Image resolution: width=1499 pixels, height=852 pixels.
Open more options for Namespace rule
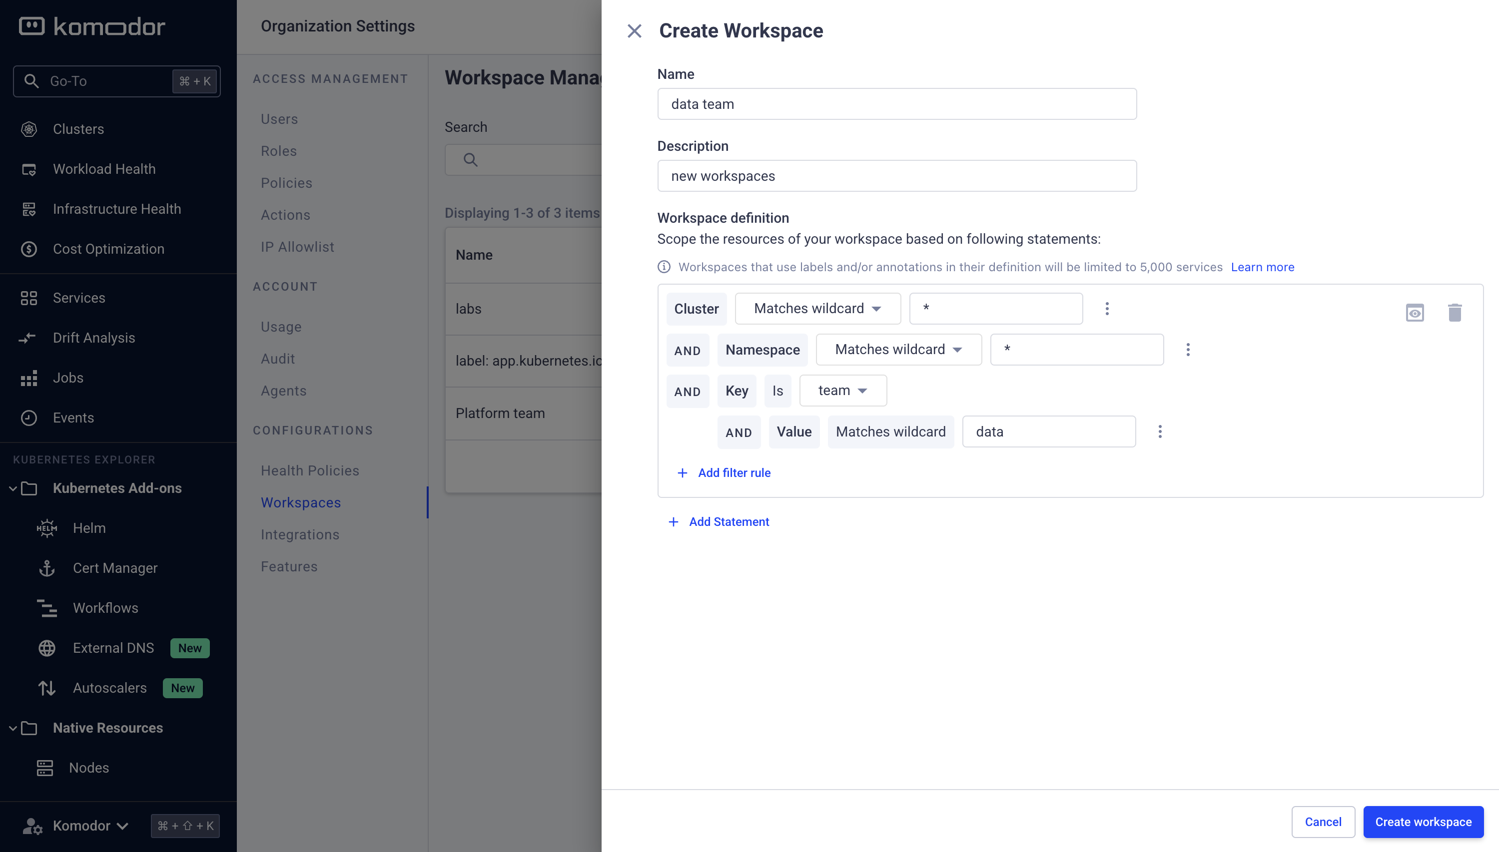[1188, 350]
